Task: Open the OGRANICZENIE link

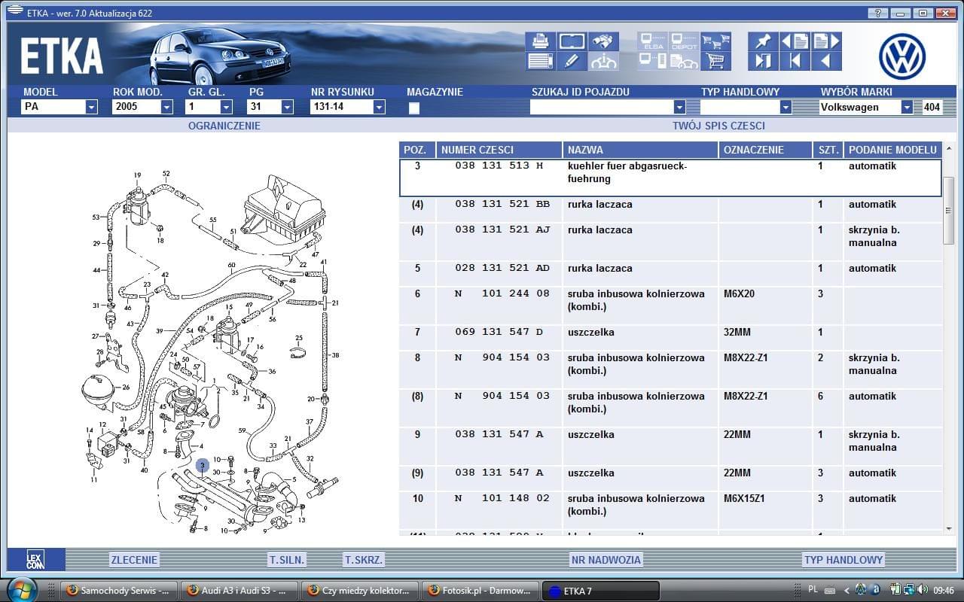Action: tap(224, 126)
